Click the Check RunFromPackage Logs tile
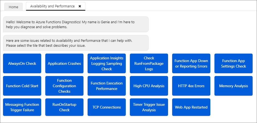 tap(149, 63)
